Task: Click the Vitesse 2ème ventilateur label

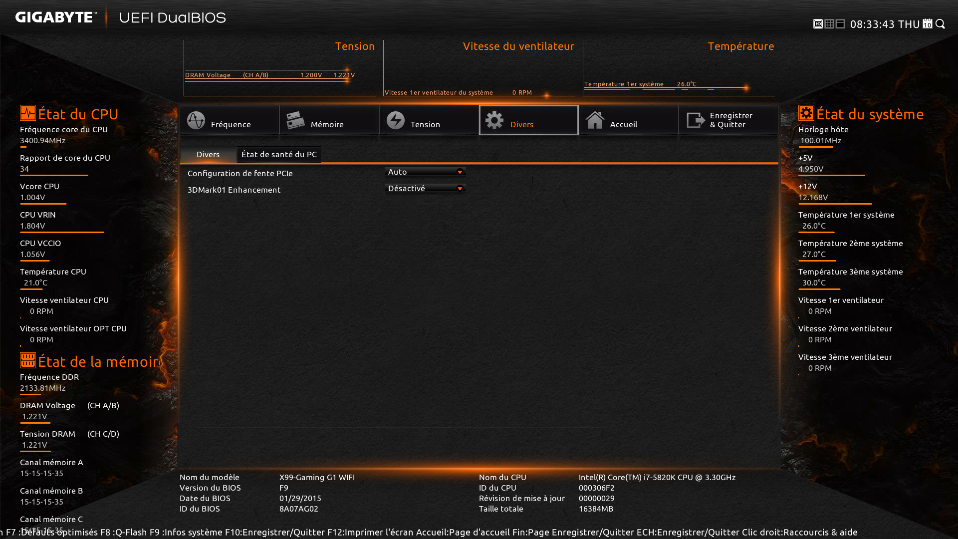Action: [x=845, y=328]
